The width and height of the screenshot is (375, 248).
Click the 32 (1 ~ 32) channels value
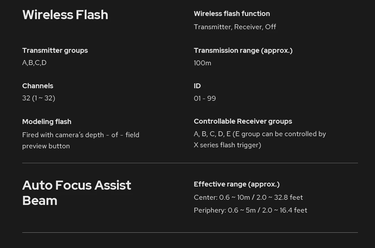[x=39, y=98]
